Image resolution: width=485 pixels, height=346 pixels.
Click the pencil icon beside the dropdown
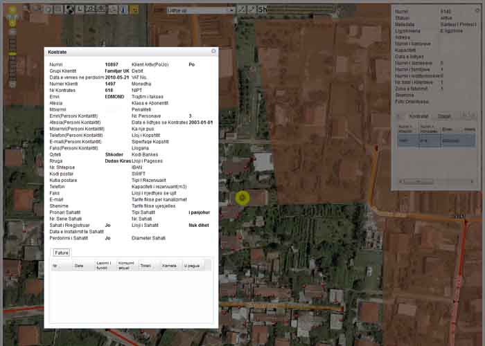click(x=242, y=10)
